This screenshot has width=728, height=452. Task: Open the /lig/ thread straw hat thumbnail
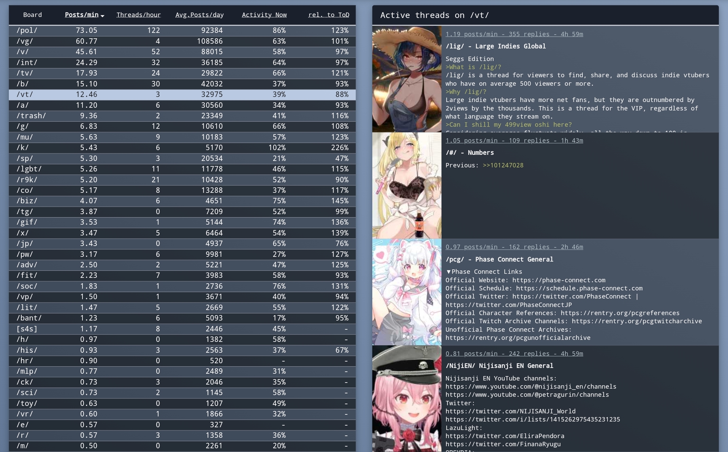point(407,79)
